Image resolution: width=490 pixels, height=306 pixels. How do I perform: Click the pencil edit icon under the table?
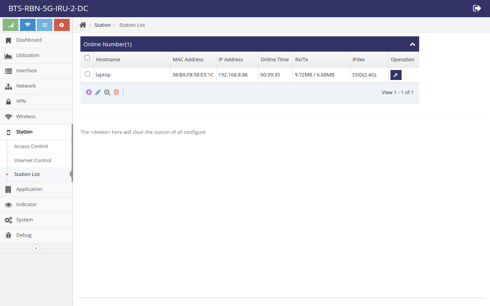(98, 92)
